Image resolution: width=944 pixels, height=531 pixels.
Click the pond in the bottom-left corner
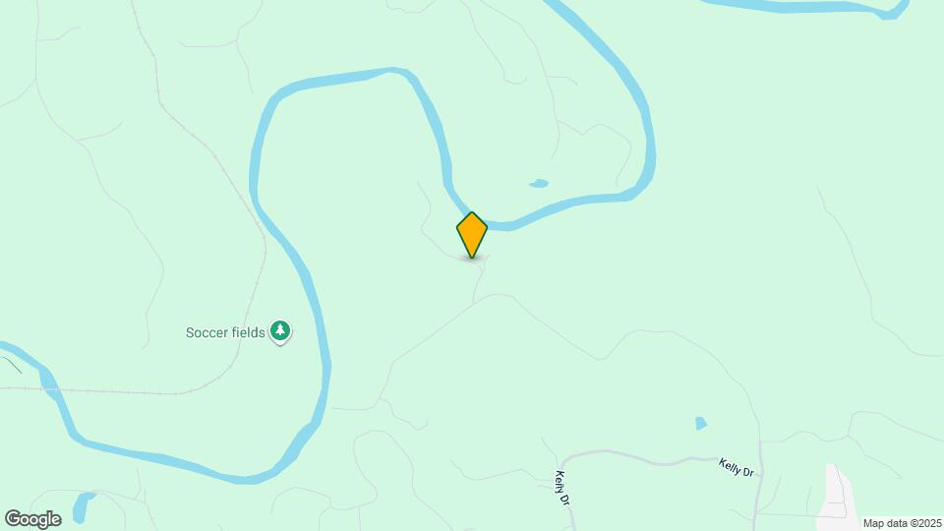82,507
